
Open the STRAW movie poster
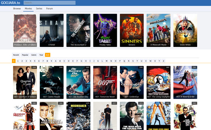pos(52,30)
